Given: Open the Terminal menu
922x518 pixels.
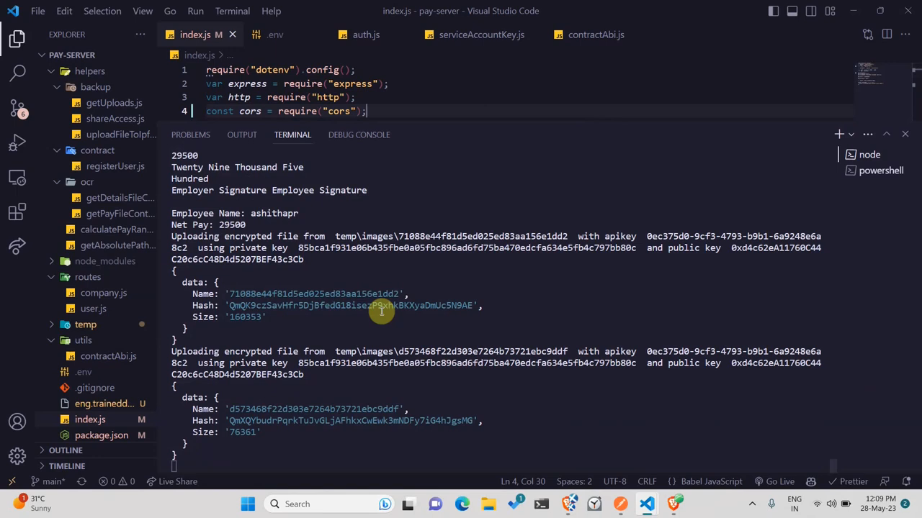Looking at the screenshot, I should (233, 11).
